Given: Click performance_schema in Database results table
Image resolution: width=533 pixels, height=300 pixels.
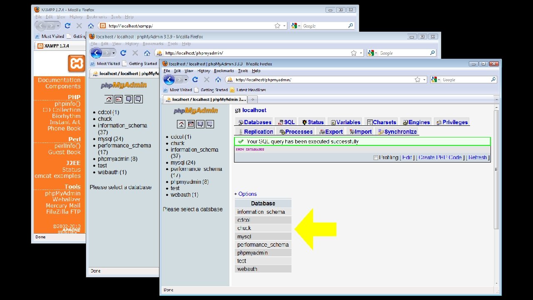Looking at the screenshot, I should 263,245.
